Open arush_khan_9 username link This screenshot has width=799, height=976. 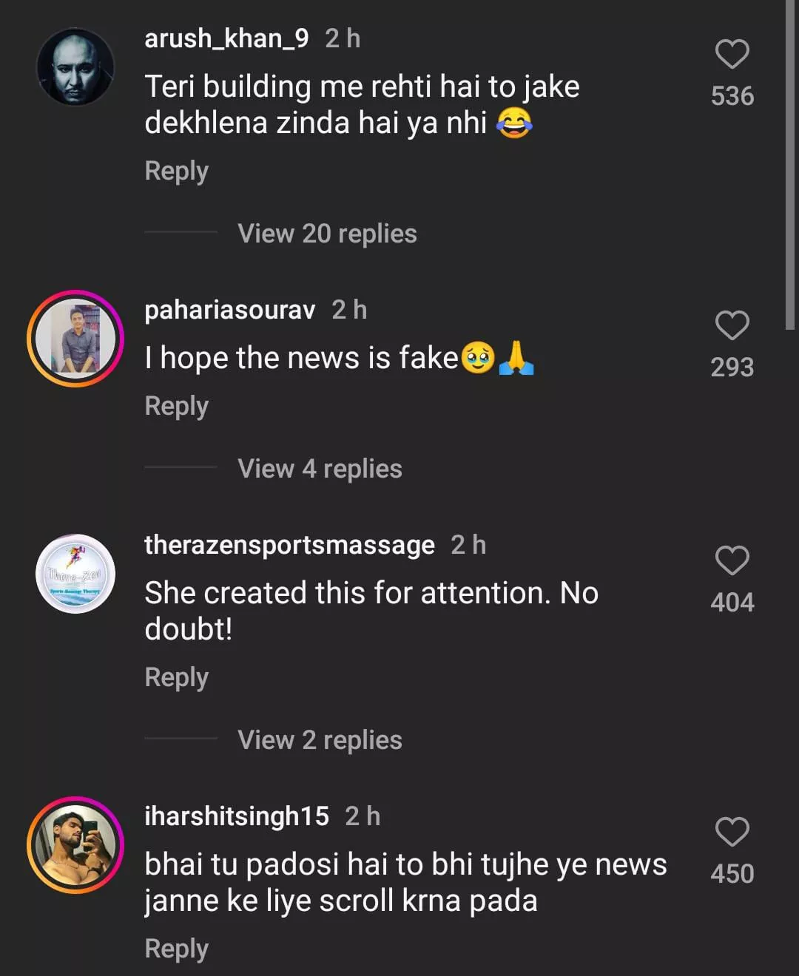[226, 38]
